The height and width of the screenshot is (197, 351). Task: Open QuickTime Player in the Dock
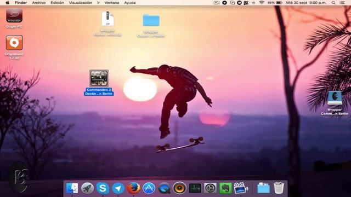click(x=164, y=188)
